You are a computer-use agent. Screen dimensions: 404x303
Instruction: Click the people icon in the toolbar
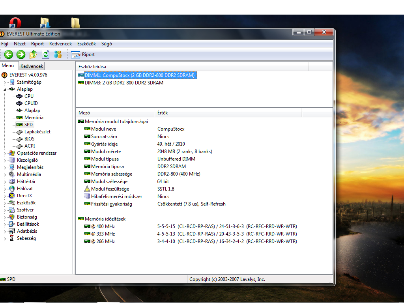click(x=58, y=54)
